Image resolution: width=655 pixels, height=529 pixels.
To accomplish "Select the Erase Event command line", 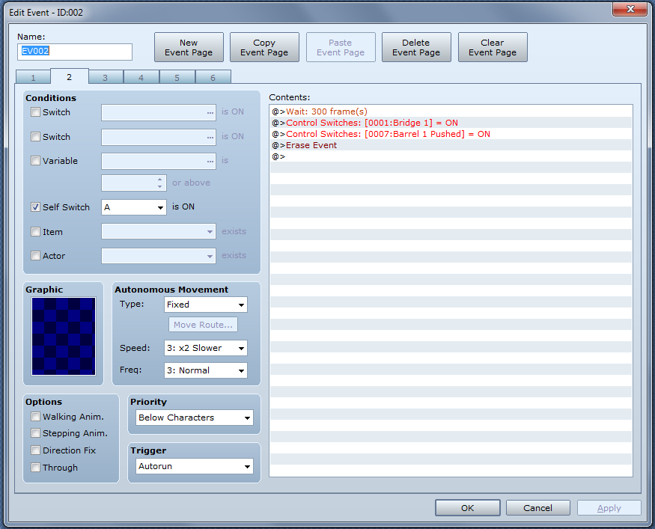I will click(x=311, y=145).
